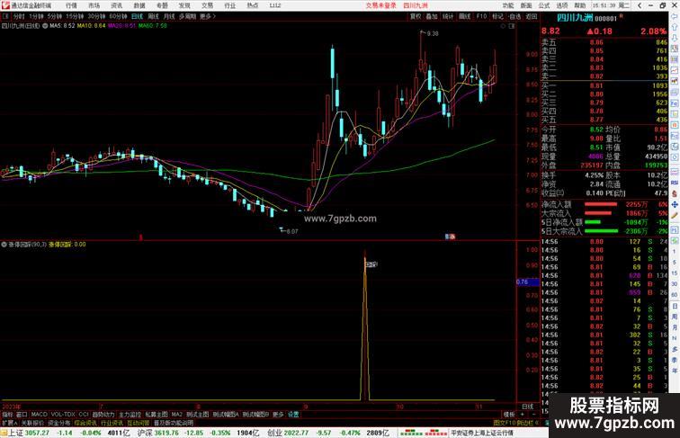Click the back chevron beside window controls
Viewport: 680px width, 438px height.
click(x=640, y=5)
